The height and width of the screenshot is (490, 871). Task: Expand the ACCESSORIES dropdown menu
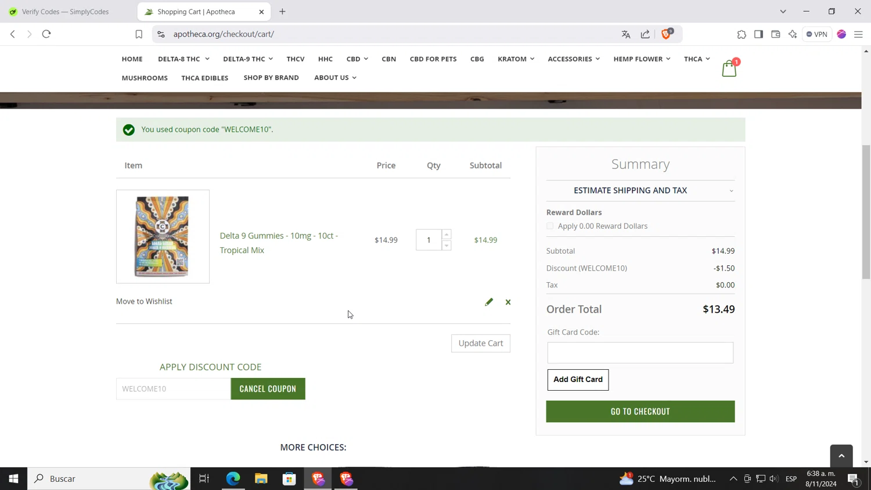click(x=574, y=59)
